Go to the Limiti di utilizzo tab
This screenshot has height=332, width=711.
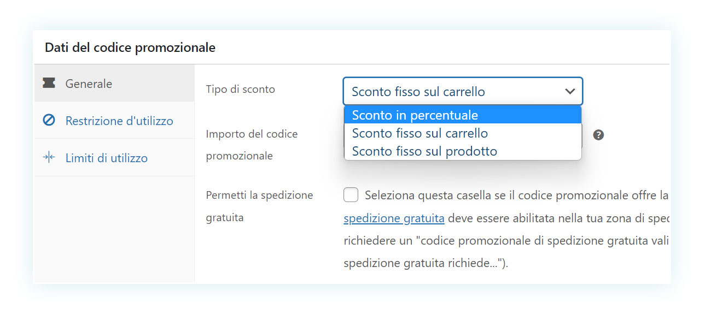(114, 158)
